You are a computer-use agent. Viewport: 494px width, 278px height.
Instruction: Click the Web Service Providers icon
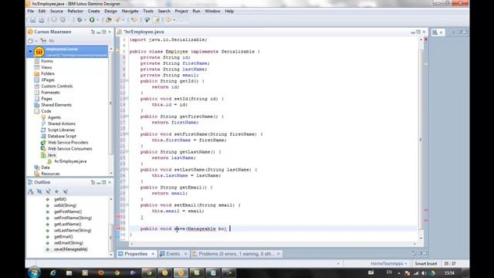tap(43, 142)
